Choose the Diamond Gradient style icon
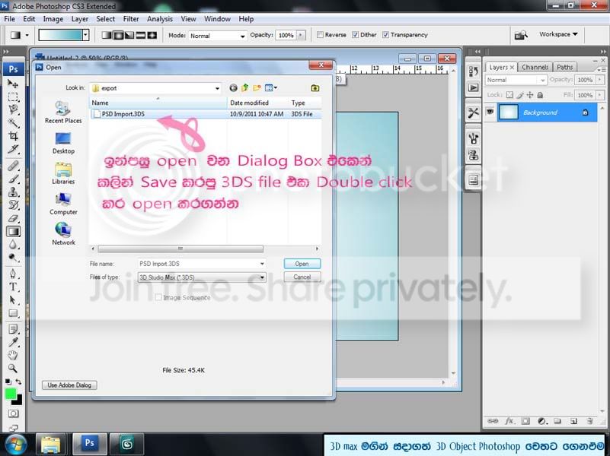610x456 pixels. tap(152, 35)
